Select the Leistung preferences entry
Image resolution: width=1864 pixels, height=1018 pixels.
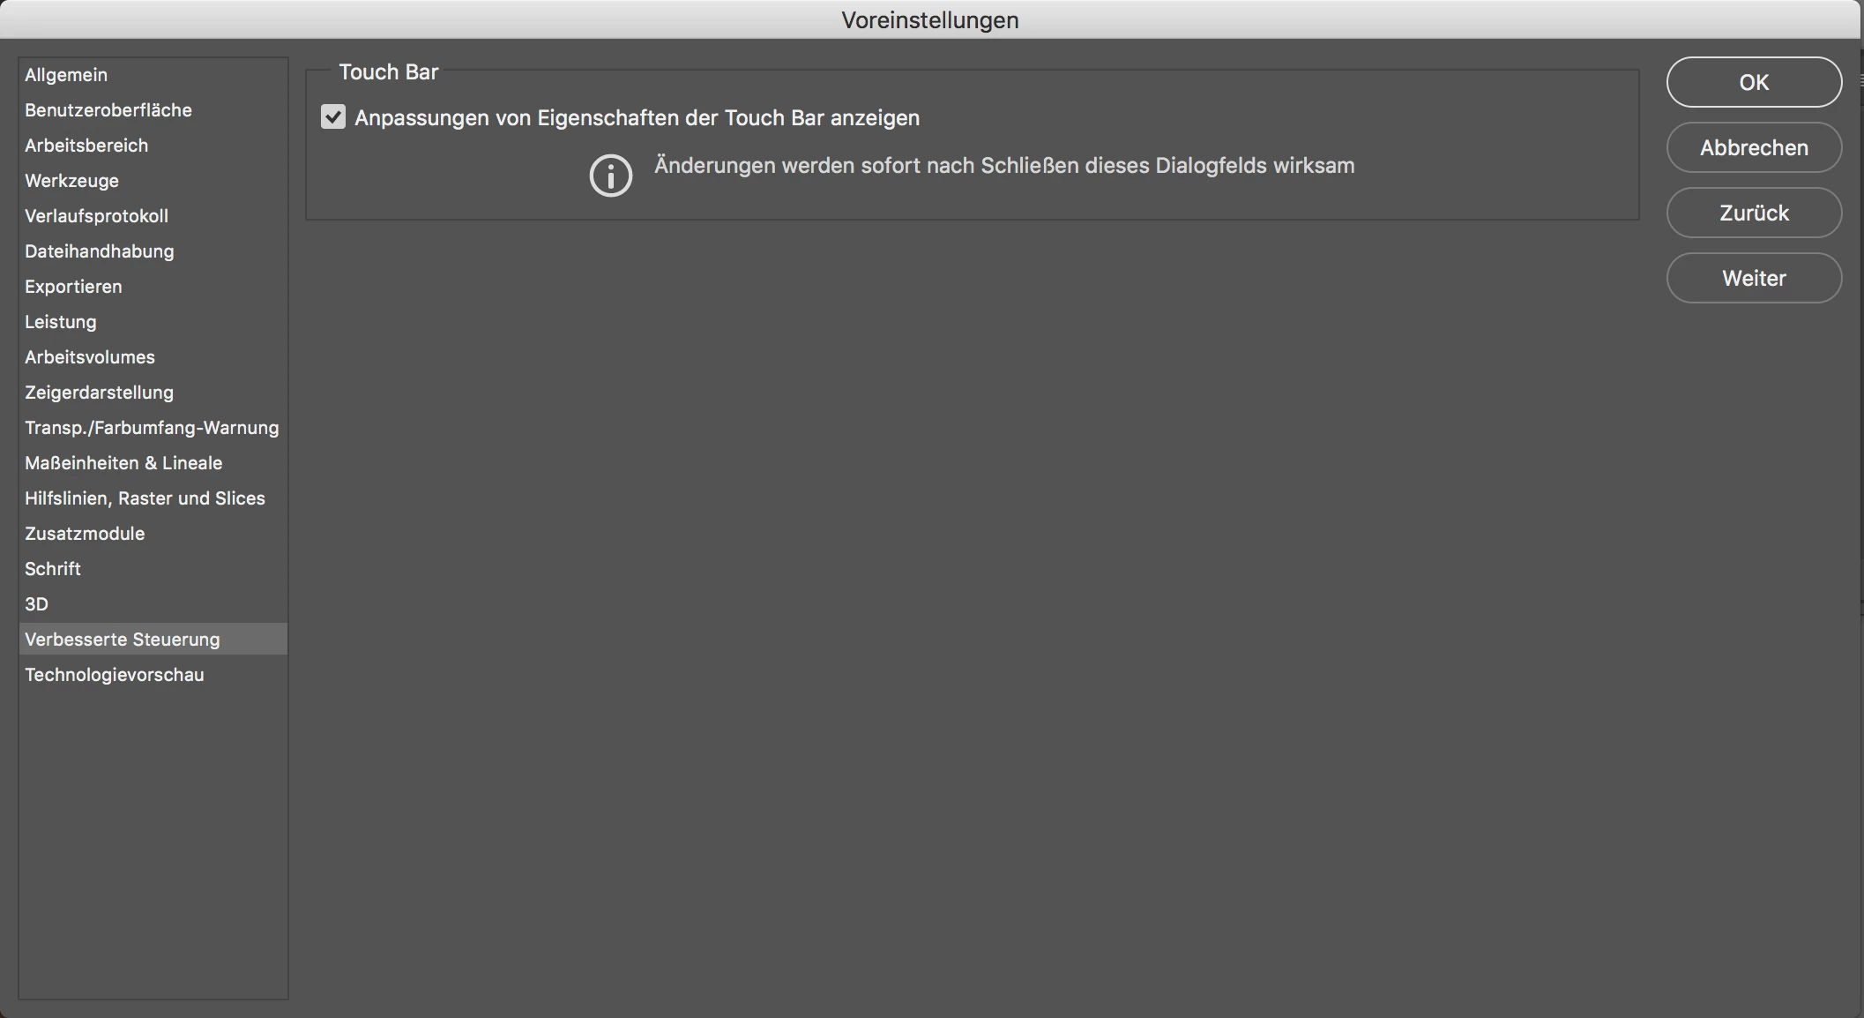[61, 322]
